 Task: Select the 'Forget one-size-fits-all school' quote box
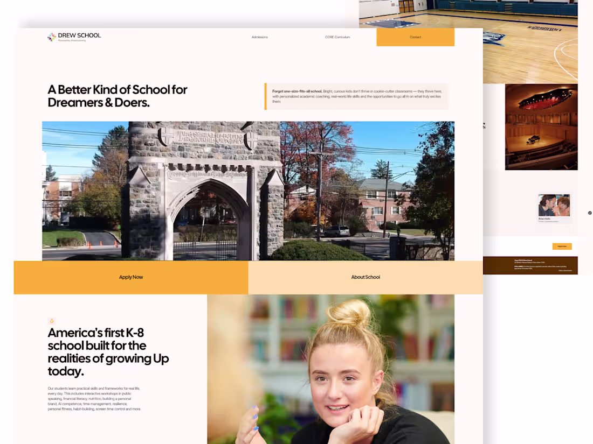pos(356,96)
